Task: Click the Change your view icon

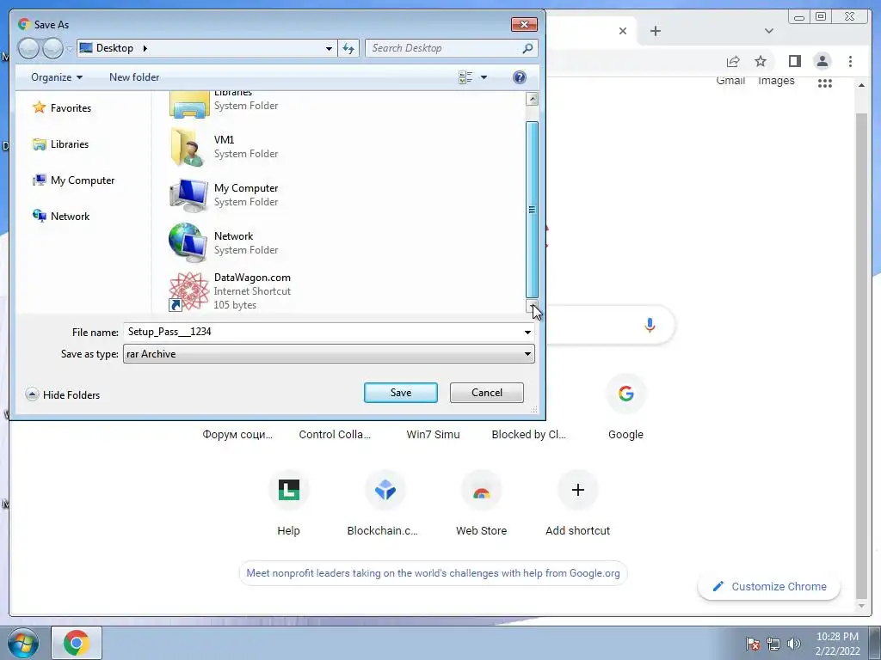Action: tap(465, 76)
